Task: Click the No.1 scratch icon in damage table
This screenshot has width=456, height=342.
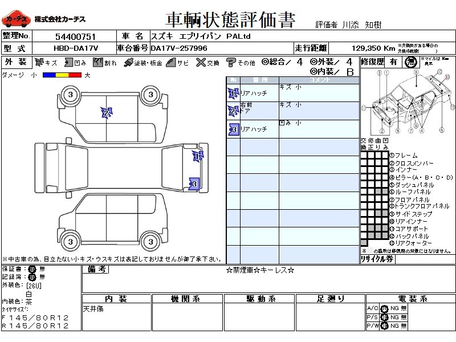Action: pos(233,93)
